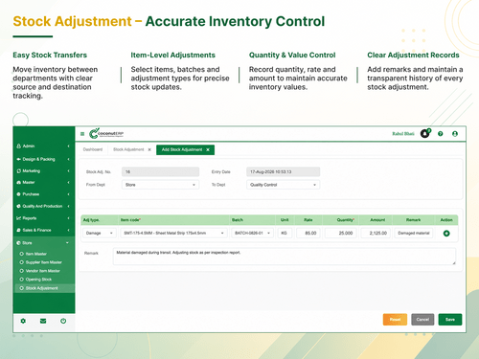Viewport: 479px width, 359px height.
Task: Click the Marketing icon in the sidebar
Action: pos(18,171)
